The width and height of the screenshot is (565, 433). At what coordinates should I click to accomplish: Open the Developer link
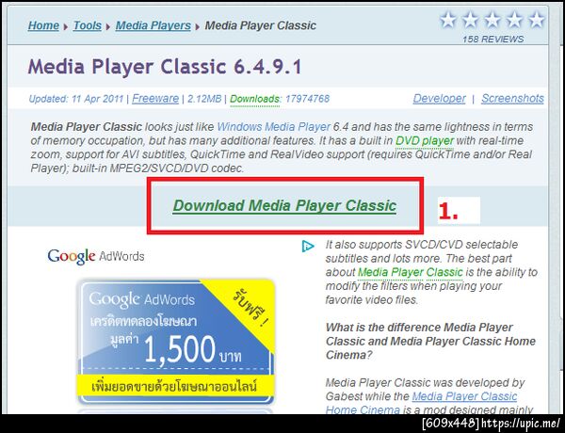coord(439,98)
